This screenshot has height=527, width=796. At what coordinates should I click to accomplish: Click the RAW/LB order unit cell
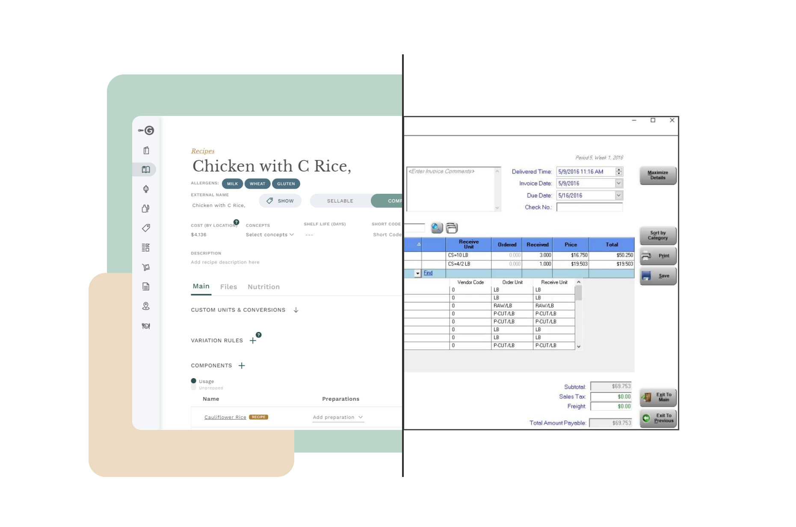512,305
